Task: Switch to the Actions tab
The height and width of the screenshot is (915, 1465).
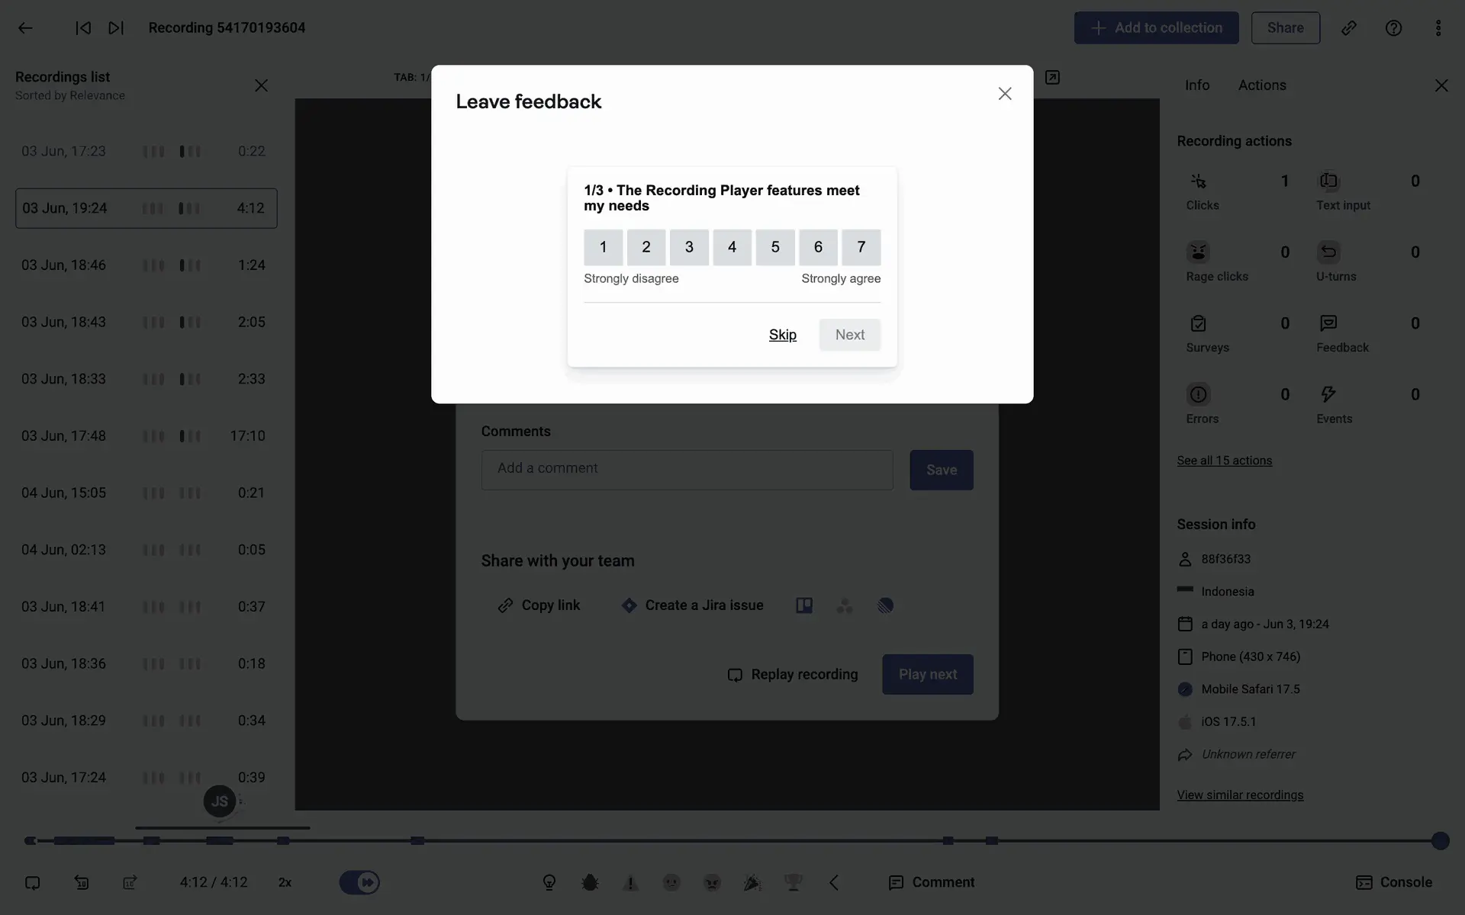Action: click(1261, 85)
